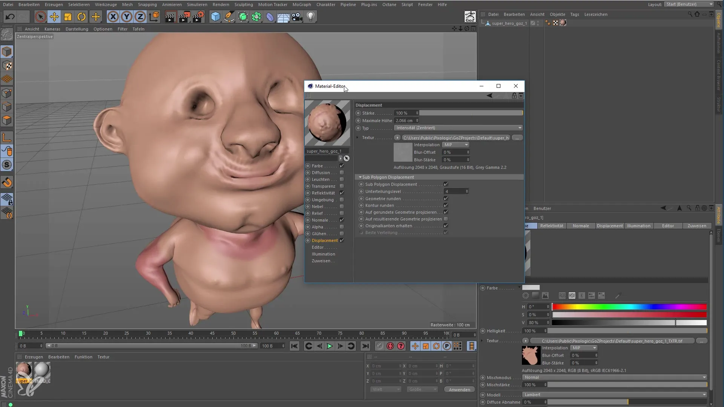Enable Texture mode in left sidebar
The height and width of the screenshot is (407, 724).
click(7, 66)
